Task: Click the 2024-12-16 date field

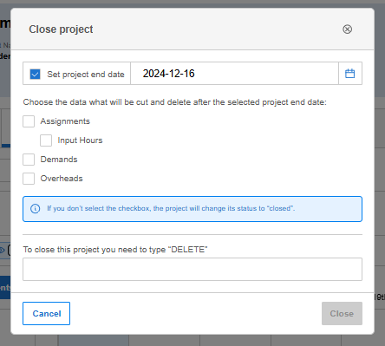Action: [234, 74]
